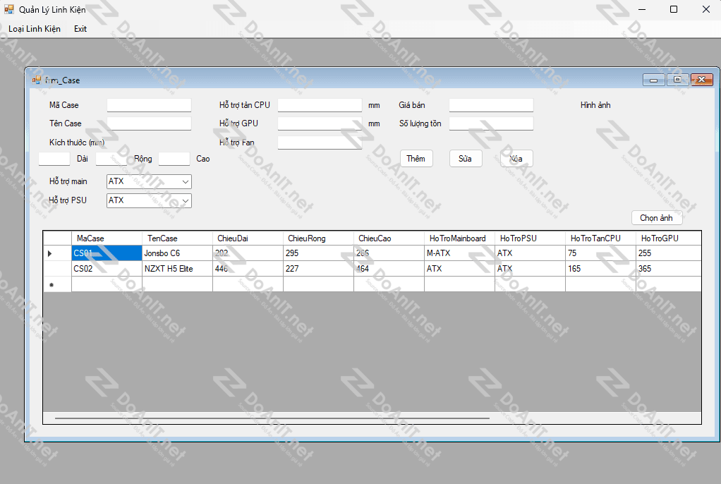Minimize the frm_Case child window
721x484 pixels.
tap(653, 80)
